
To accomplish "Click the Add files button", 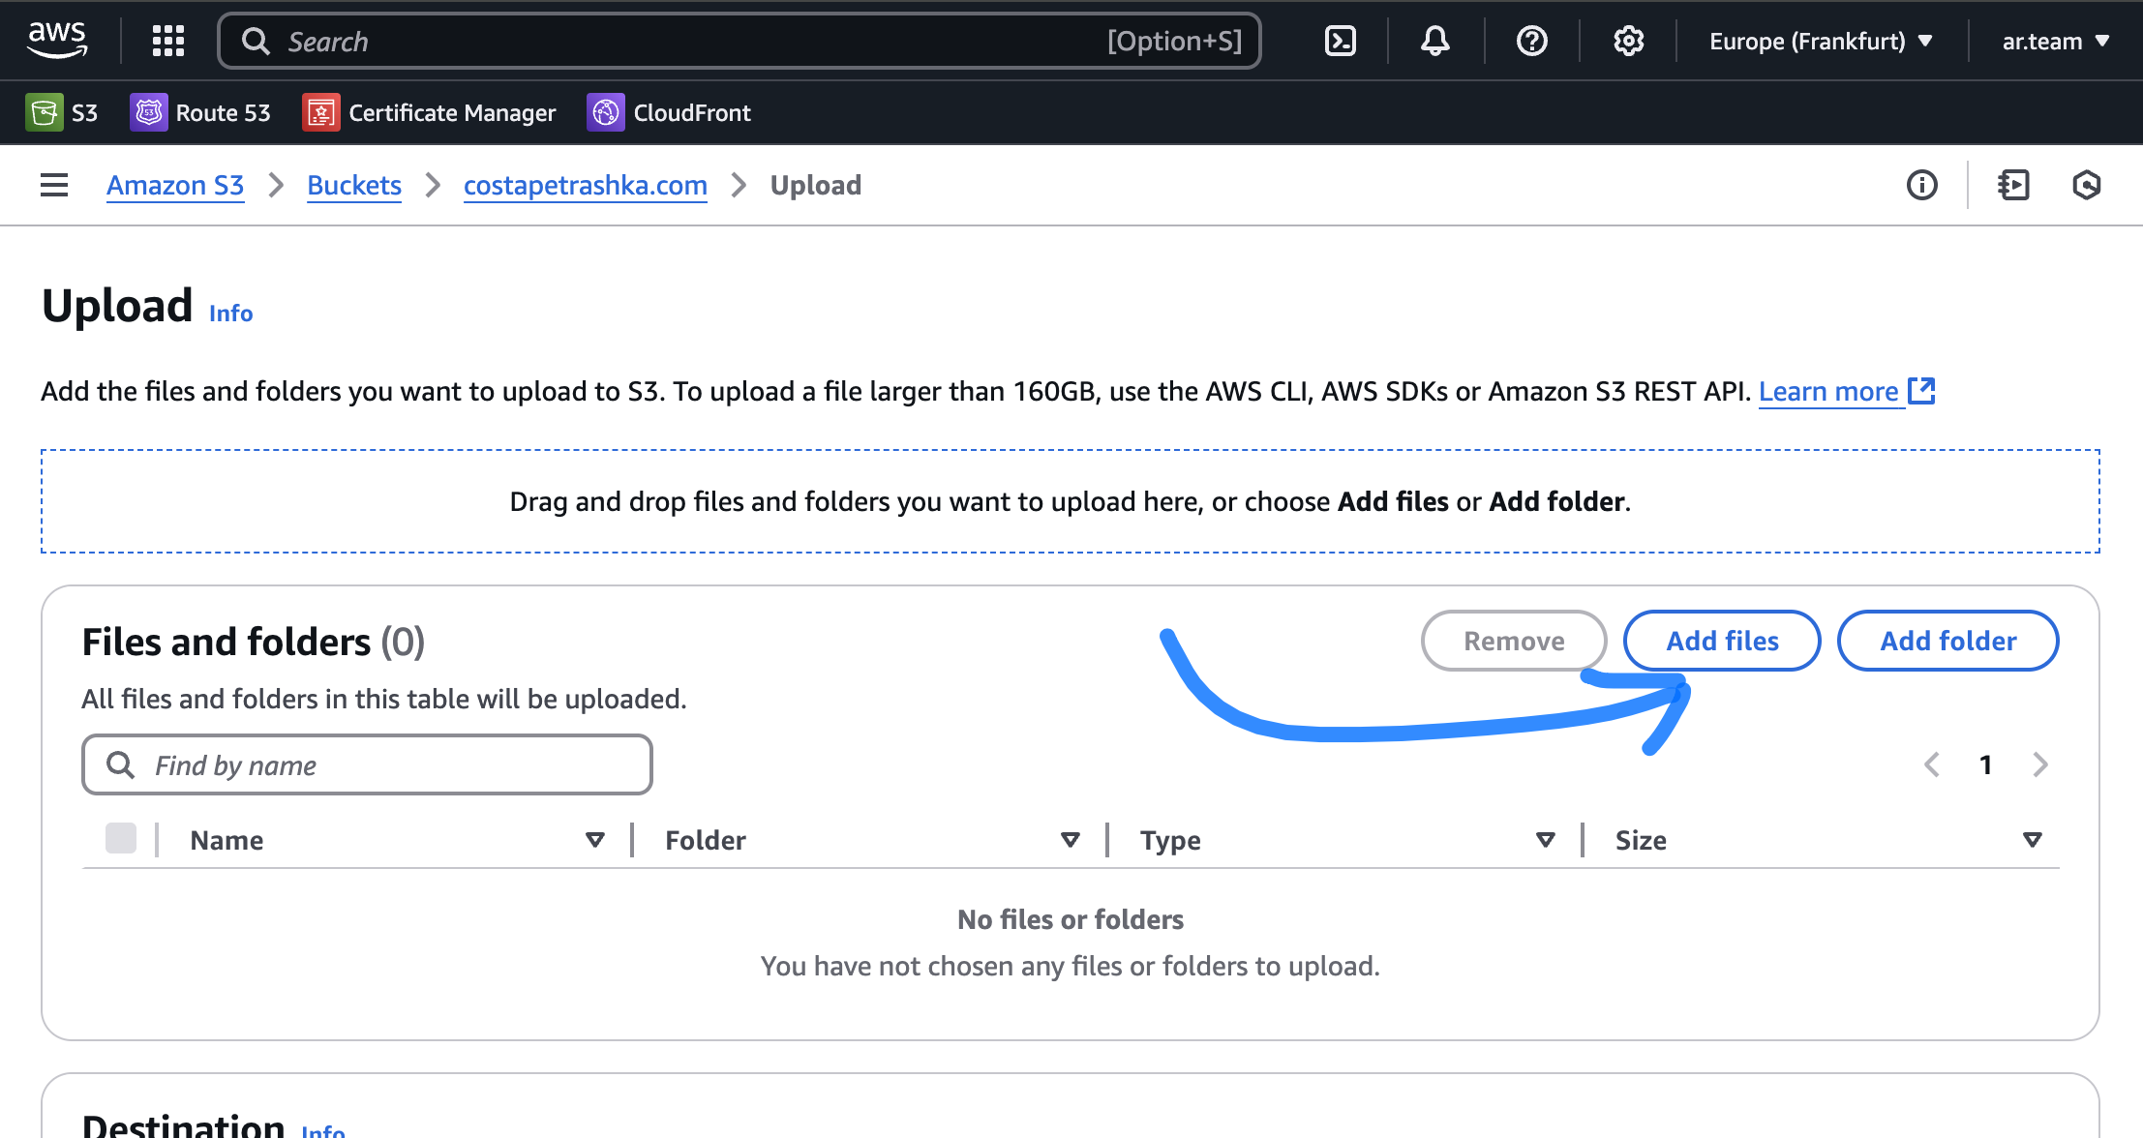I will [1721, 641].
